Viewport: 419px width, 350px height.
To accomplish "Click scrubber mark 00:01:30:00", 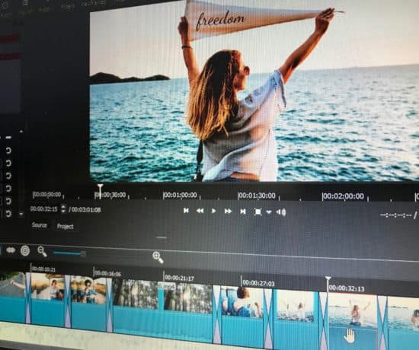I will (257, 196).
